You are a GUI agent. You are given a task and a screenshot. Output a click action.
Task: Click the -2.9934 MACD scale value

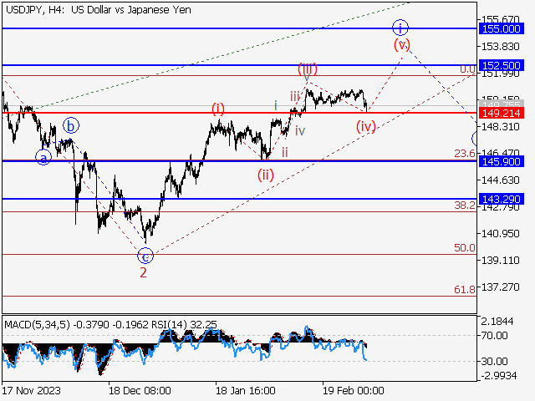499,376
